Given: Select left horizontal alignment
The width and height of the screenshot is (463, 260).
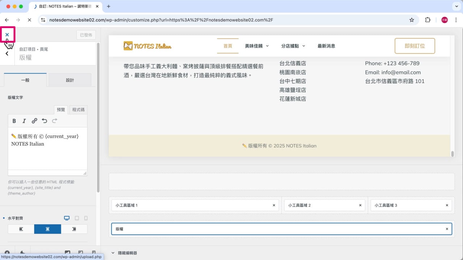Looking at the screenshot, I should (x=21, y=229).
